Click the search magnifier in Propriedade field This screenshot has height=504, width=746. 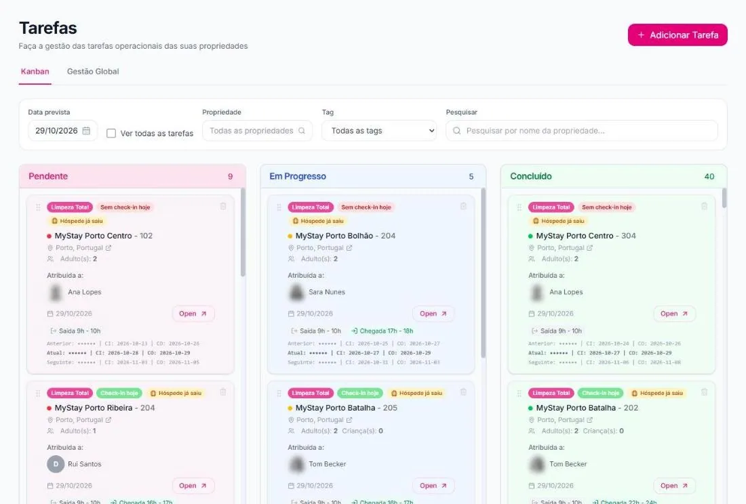[x=302, y=131]
